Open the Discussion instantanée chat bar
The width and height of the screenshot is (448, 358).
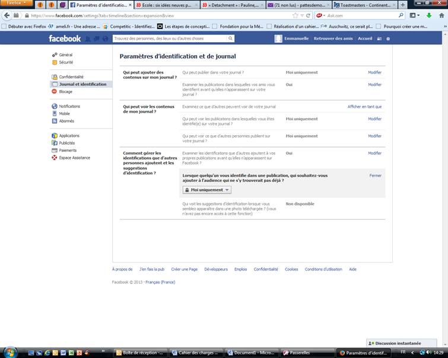pyautogui.click(x=402, y=343)
